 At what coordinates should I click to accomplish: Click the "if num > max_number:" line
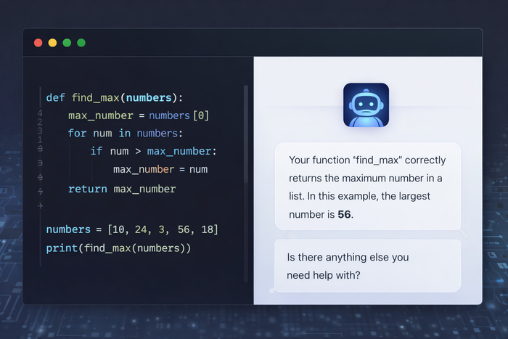click(154, 151)
